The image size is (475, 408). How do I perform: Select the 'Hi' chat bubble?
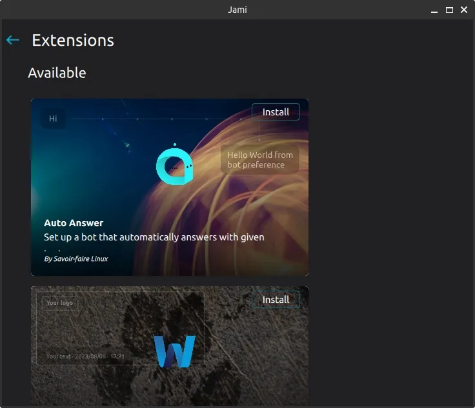point(53,119)
